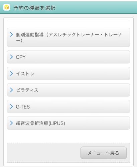
Task: Click chevron icon next to ピラティス
Action: click(x=11, y=90)
